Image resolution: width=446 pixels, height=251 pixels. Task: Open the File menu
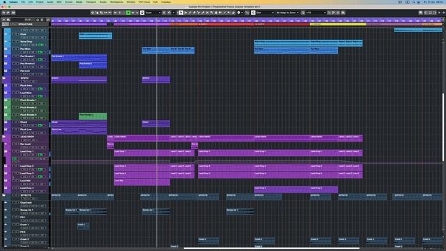23,2
